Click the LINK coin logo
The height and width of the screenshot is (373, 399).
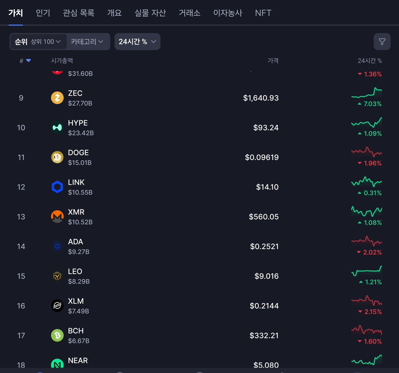57,187
